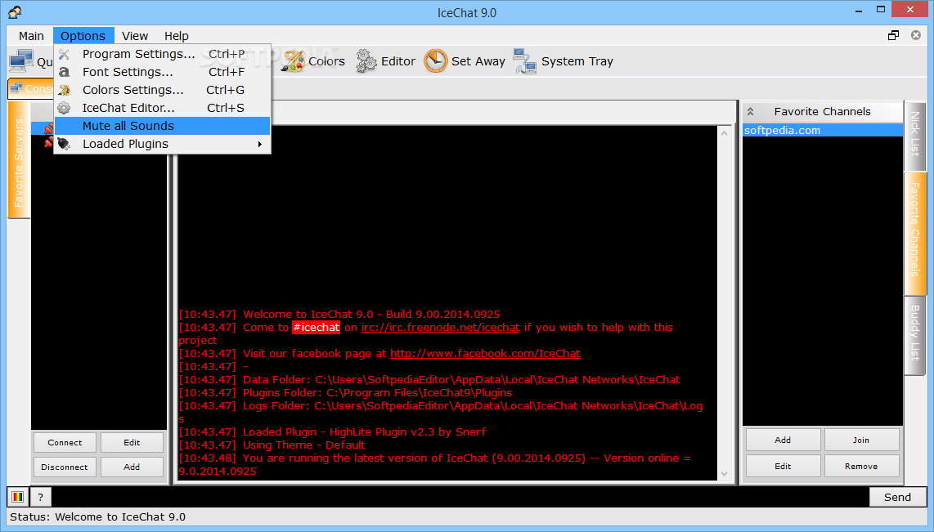
Task: Click the Plugins Folder path line
Action: coord(345,393)
